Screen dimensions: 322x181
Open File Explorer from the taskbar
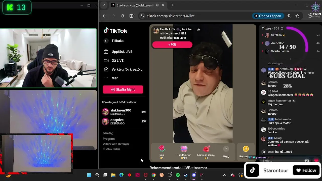[113, 175]
